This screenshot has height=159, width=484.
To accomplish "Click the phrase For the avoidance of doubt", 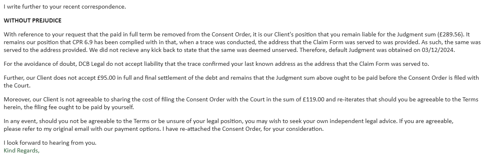I will [40, 64].
